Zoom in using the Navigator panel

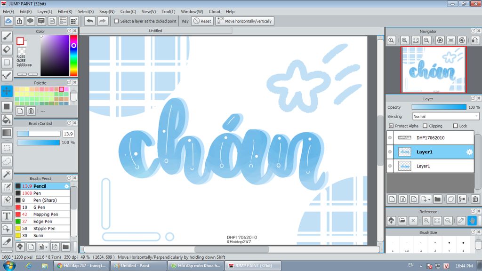pyautogui.click(x=404, y=40)
